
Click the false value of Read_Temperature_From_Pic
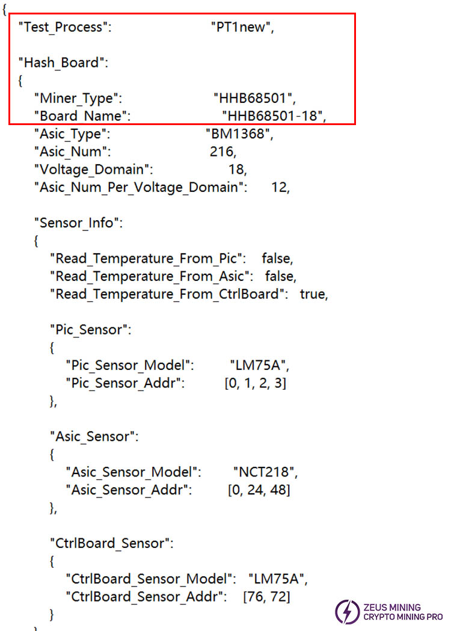[277, 259]
